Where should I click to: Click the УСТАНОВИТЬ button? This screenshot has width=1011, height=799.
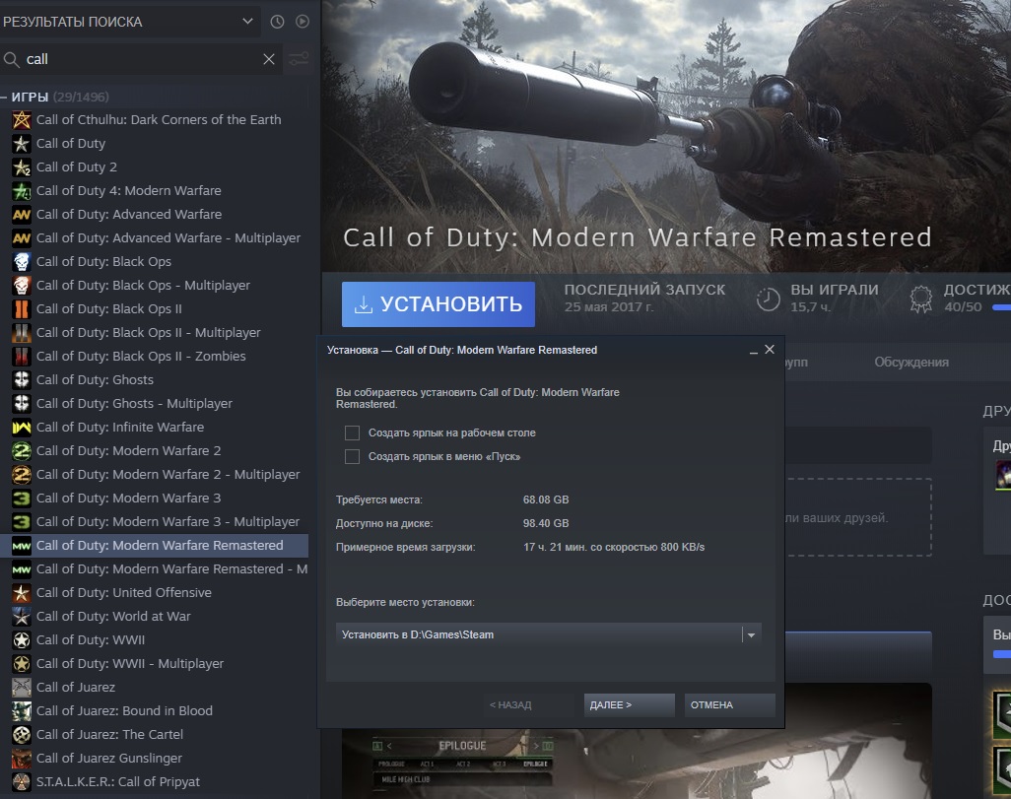pyautogui.click(x=438, y=303)
